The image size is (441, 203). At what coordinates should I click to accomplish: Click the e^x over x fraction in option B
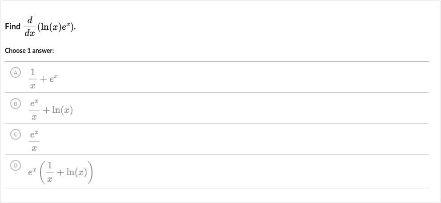click(x=34, y=110)
